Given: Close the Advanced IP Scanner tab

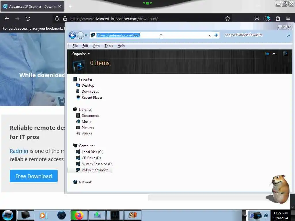Looking at the screenshot, I should pyautogui.click(x=60, y=6).
